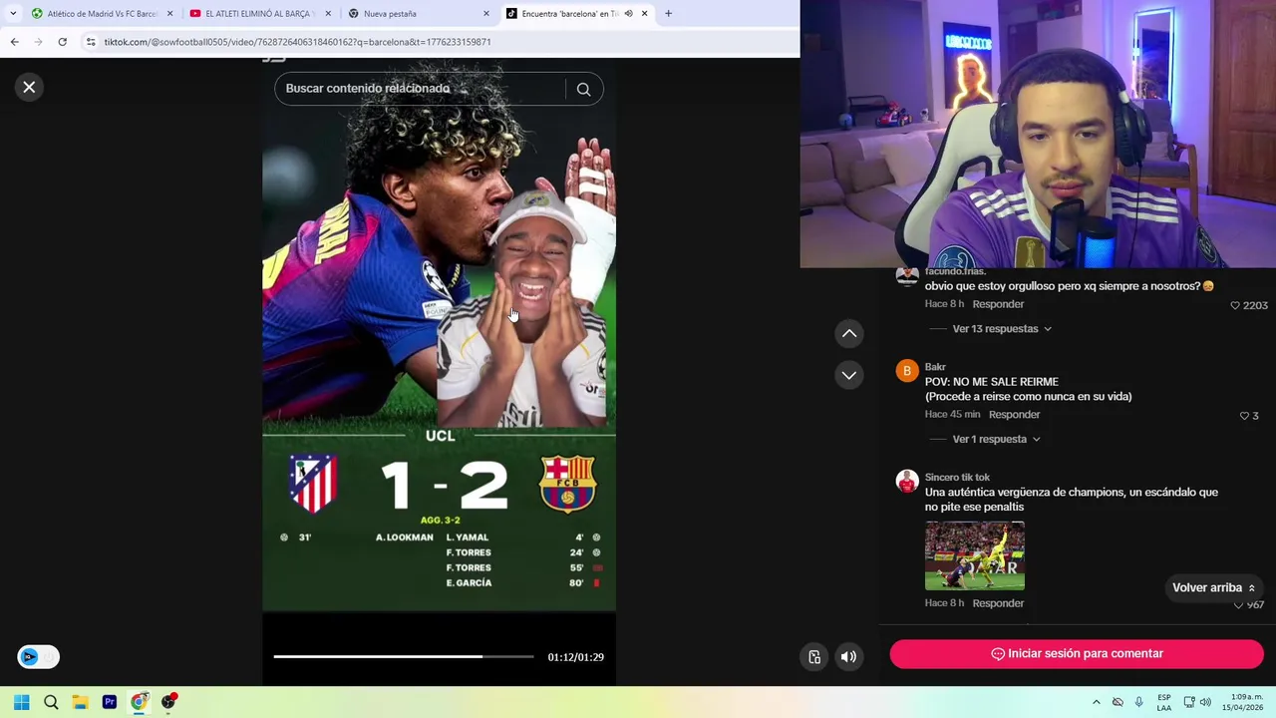This screenshot has height=718, width=1276.
Task: Open Adobe Premiere Pro from taskbar
Action: point(110,702)
